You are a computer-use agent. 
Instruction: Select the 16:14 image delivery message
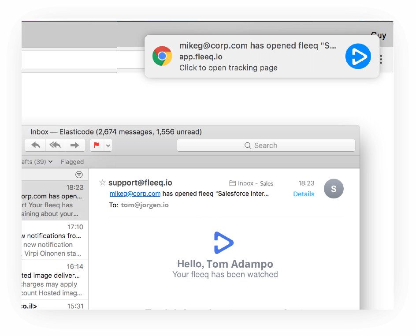tap(55, 280)
